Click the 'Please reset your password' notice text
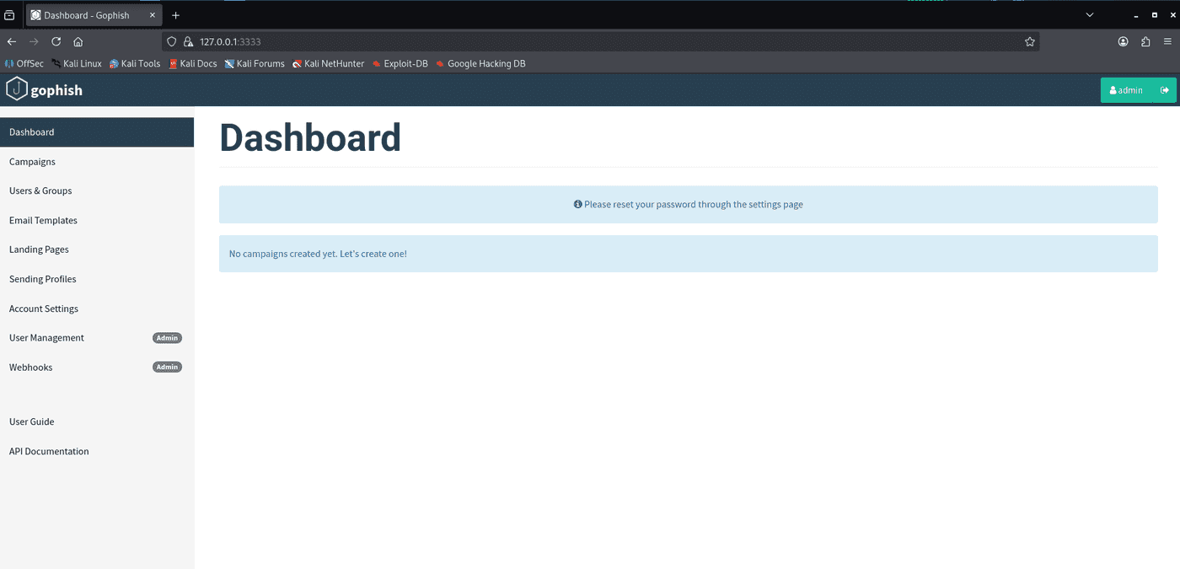The height and width of the screenshot is (569, 1180). click(x=693, y=204)
